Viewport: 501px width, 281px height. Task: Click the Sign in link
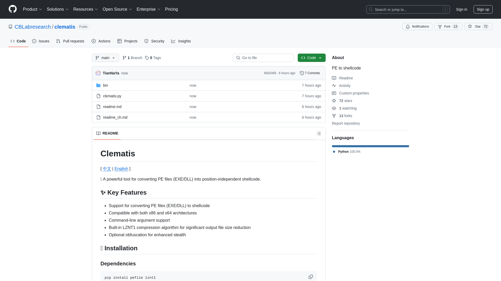click(462, 9)
